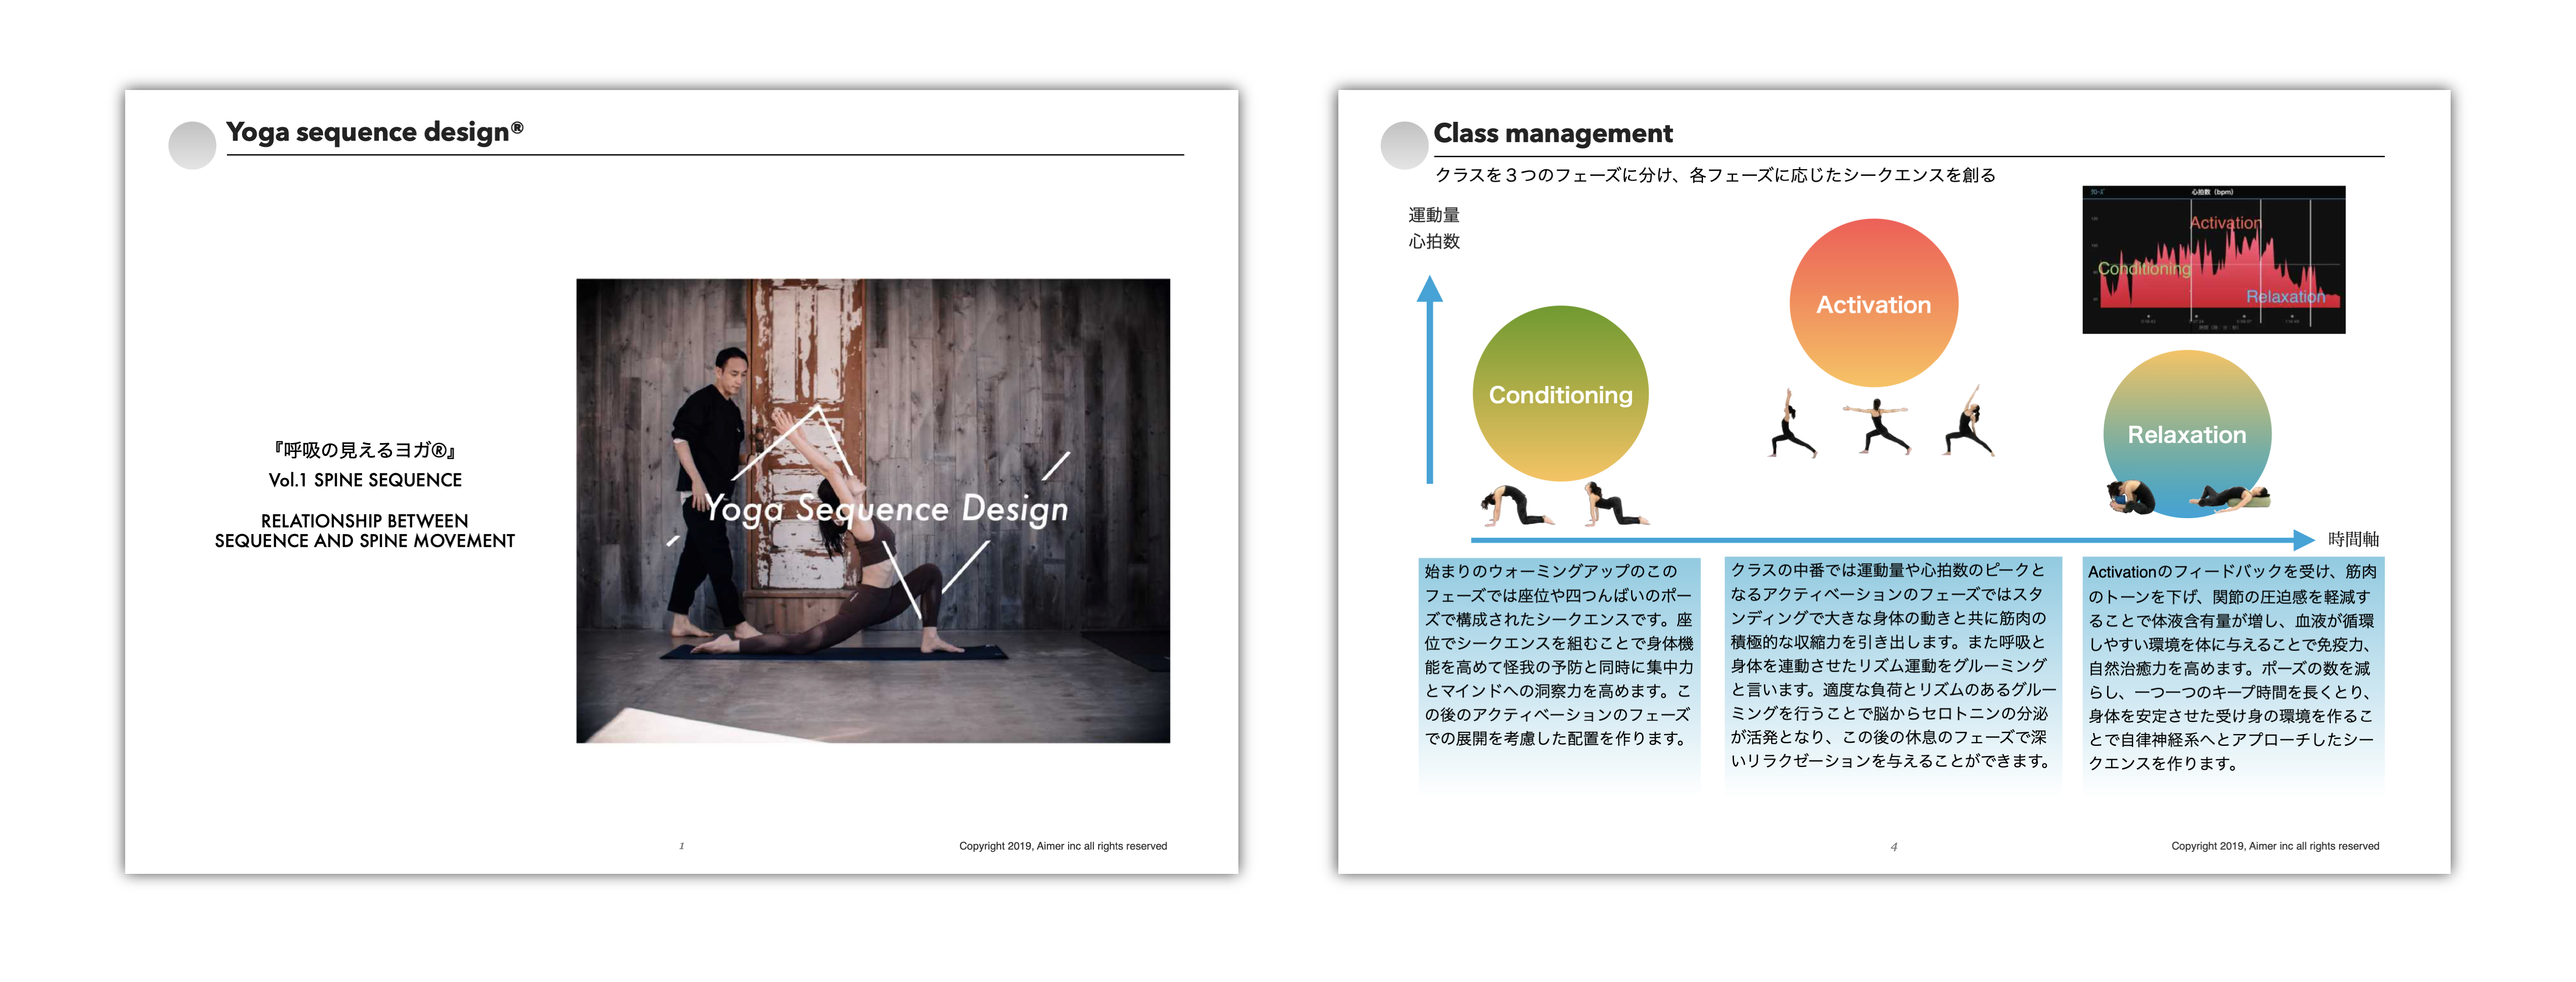This screenshot has width=2576, height=982.
Task: Select 'RELATIONSHIP BETWEEN' subtitle line
Action: coord(364,521)
